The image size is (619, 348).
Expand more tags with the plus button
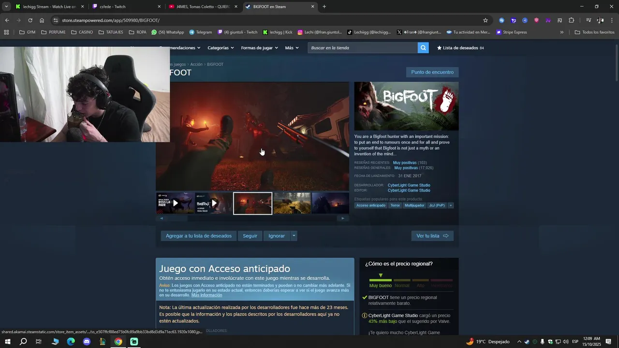coord(451,205)
